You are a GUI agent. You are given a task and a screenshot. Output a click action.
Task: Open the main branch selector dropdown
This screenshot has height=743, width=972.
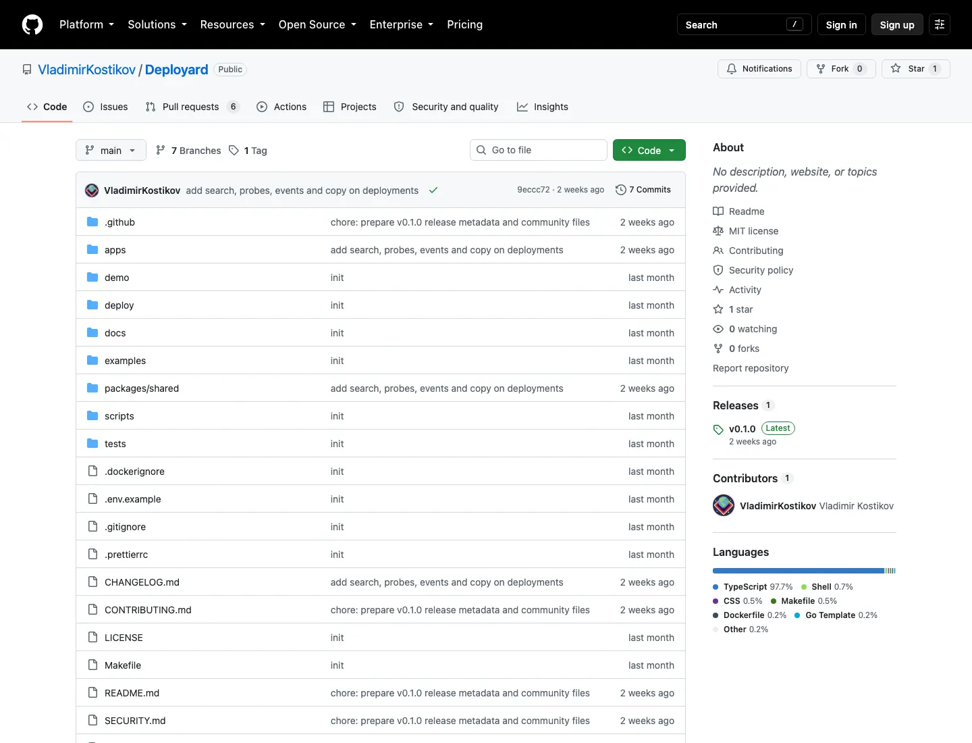(x=111, y=150)
